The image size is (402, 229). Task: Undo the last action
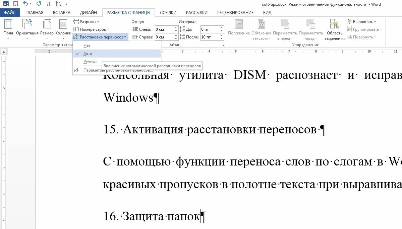(25, 4)
